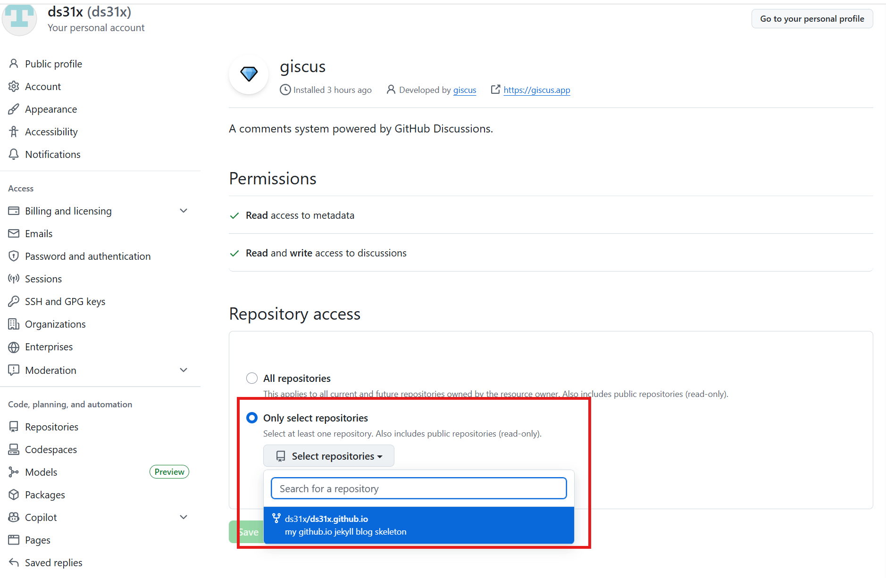Open Codespaces settings
Viewport: 886px width, 578px height.
tap(51, 449)
